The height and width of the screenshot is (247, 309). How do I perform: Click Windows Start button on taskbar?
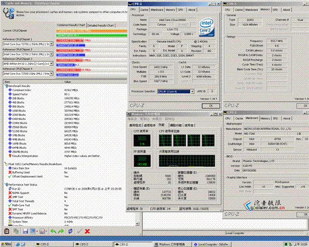[6, 245]
